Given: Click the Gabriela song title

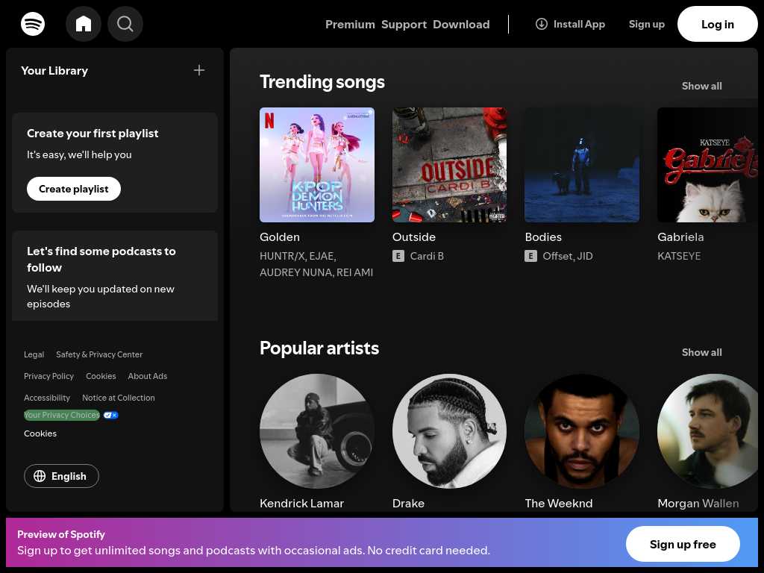Looking at the screenshot, I should 680,237.
